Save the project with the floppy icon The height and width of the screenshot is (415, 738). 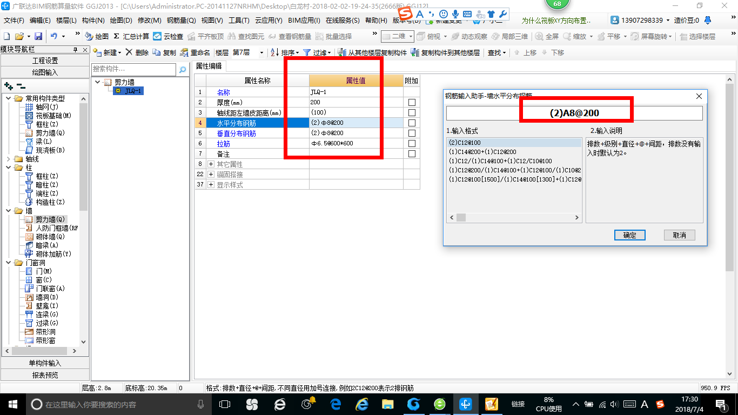[x=38, y=36]
